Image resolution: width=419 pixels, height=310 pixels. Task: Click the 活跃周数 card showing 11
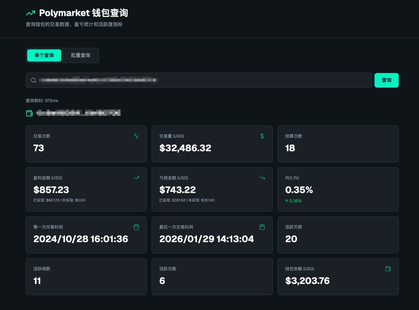[x=86, y=277]
